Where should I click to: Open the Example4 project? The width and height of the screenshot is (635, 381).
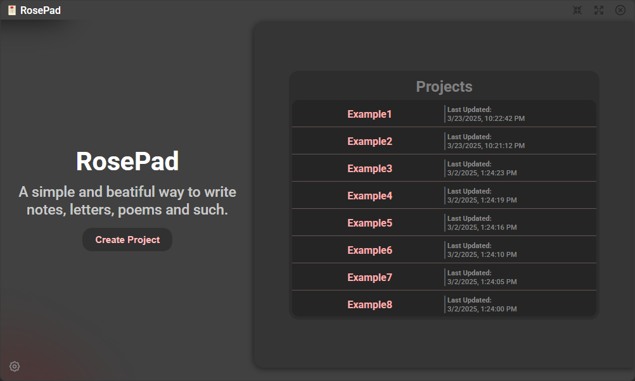pyautogui.click(x=444, y=196)
